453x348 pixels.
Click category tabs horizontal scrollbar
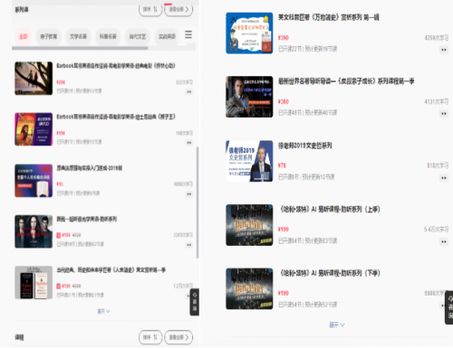pos(80,48)
